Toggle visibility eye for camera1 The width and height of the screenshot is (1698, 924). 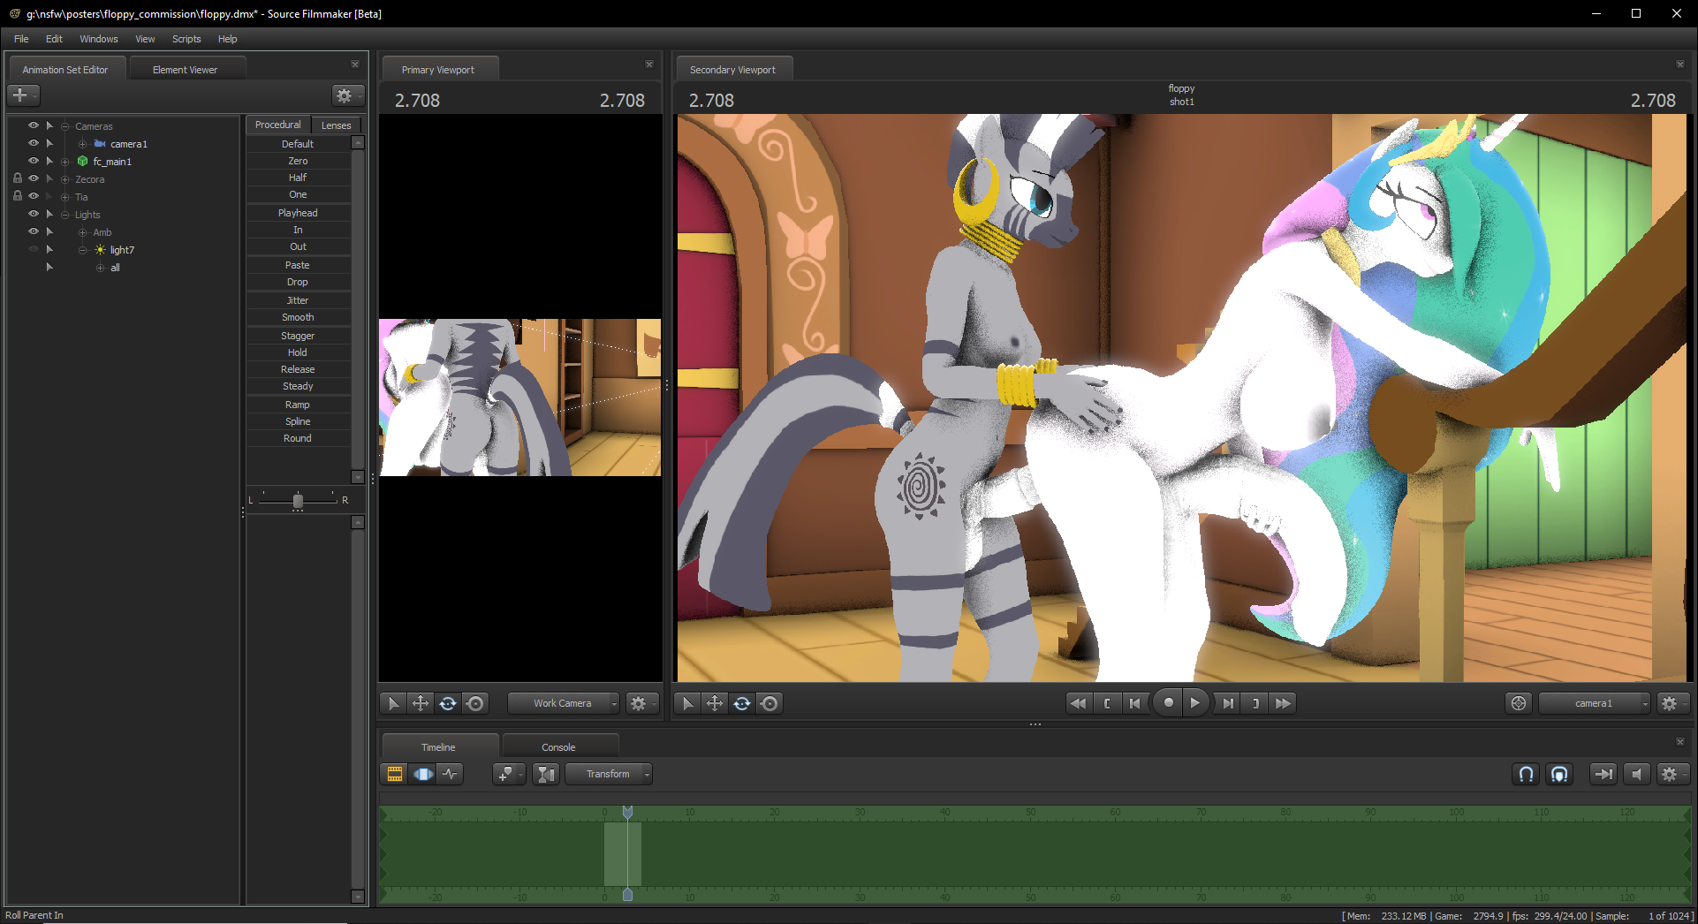click(x=34, y=143)
